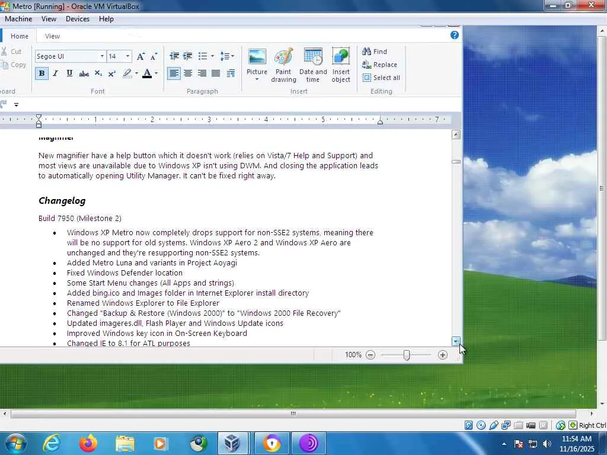Click Decrease indent icon
Image resolution: width=607 pixels, height=455 pixels.
click(x=174, y=56)
